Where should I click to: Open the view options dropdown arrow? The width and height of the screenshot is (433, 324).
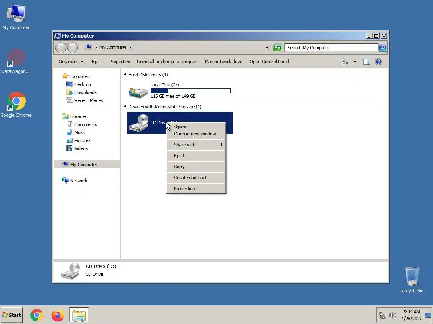click(355, 62)
